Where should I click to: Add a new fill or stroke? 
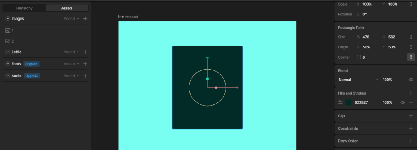[x=411, y=93]
